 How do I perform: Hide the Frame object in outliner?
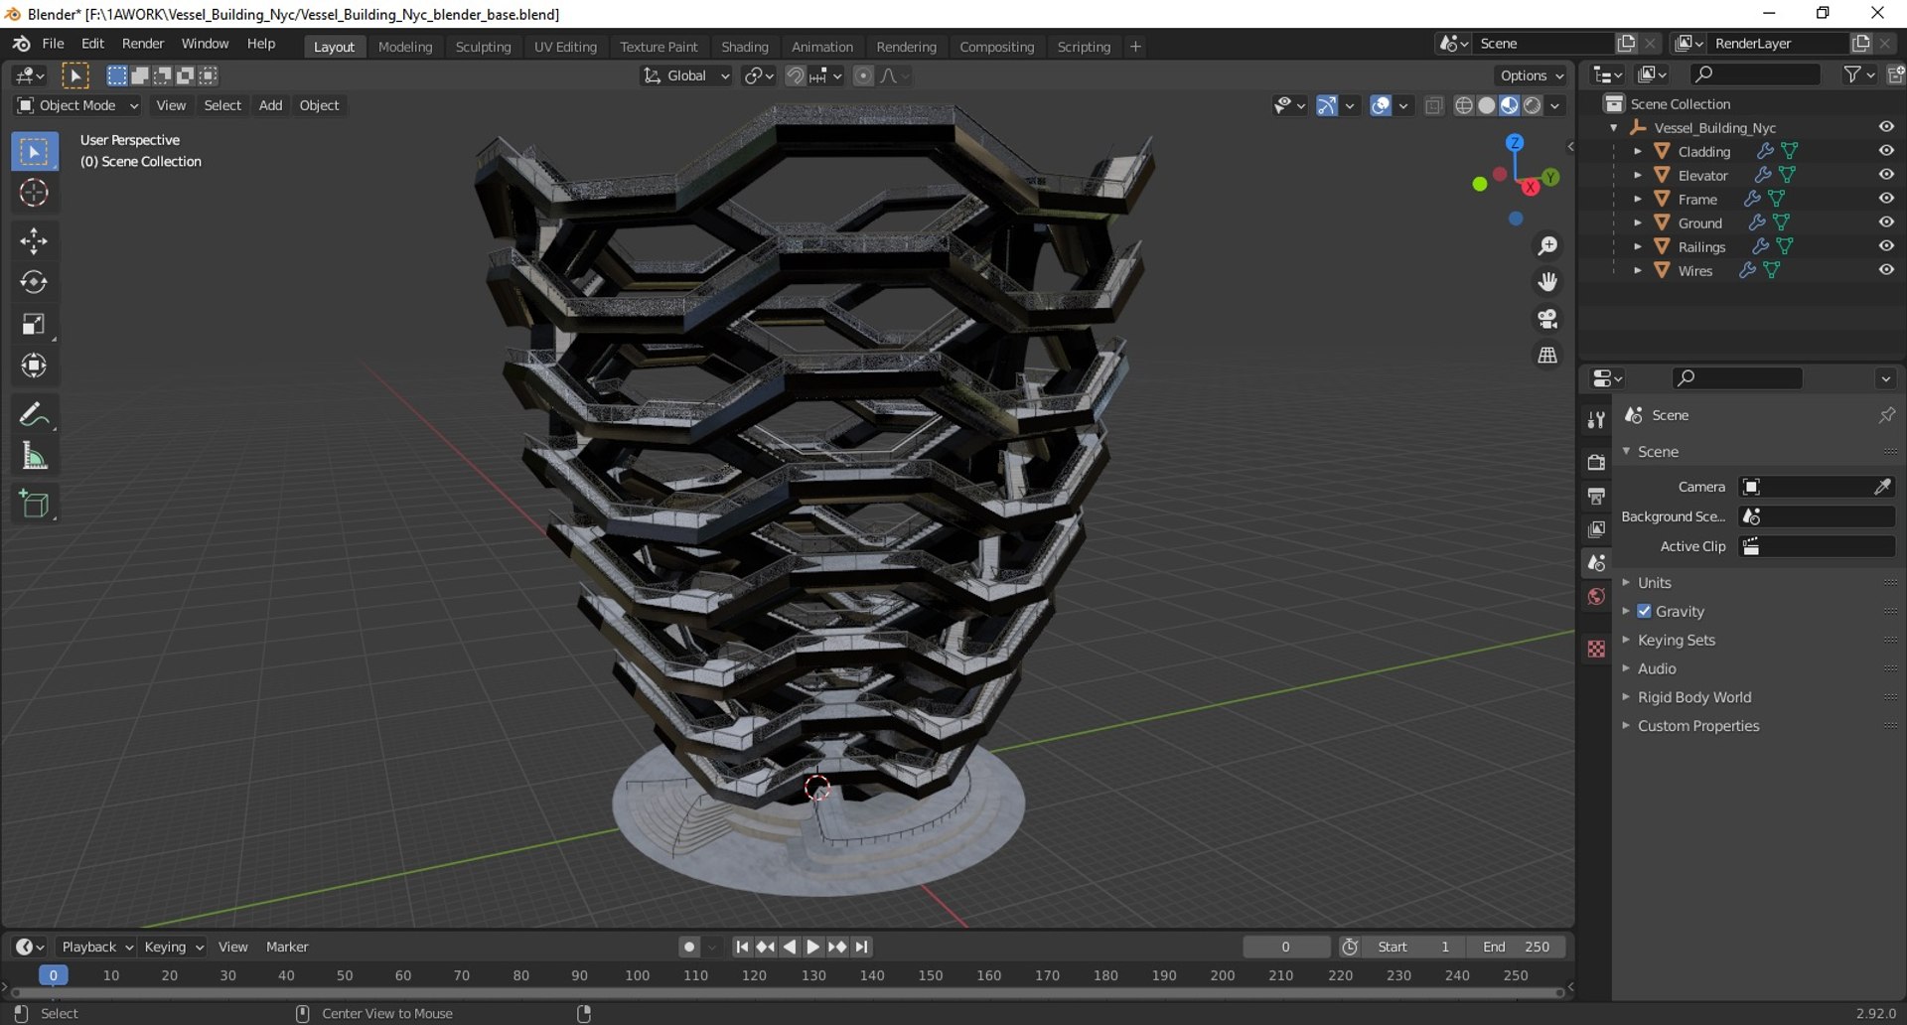(x=1886, y=199)
